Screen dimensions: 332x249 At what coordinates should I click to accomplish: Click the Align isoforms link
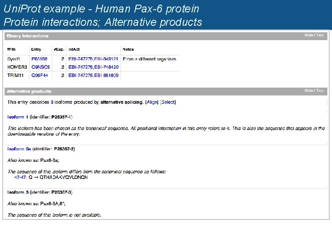point(152,102)
